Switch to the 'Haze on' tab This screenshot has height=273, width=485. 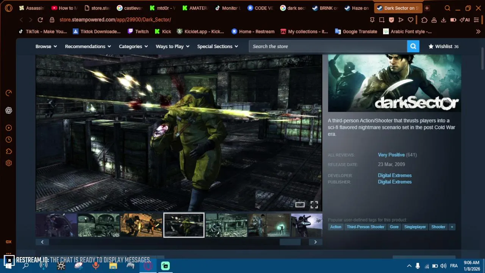point(357,8)
